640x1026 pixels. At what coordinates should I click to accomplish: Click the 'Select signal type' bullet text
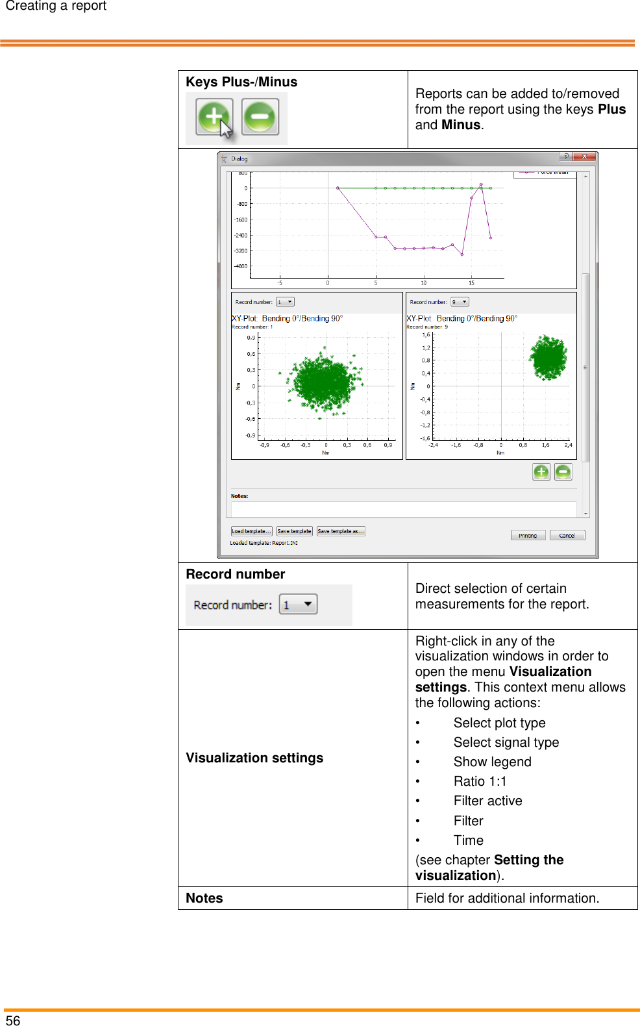point(506,742)
